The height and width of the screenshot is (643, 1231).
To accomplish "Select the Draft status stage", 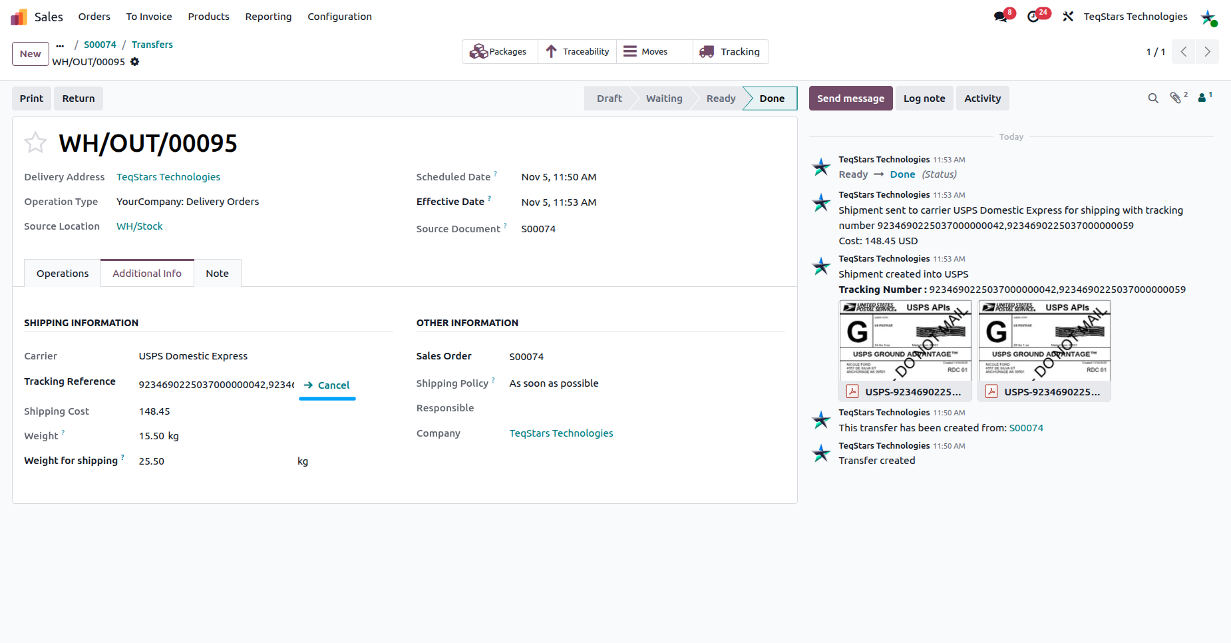I will coord(610,99).
